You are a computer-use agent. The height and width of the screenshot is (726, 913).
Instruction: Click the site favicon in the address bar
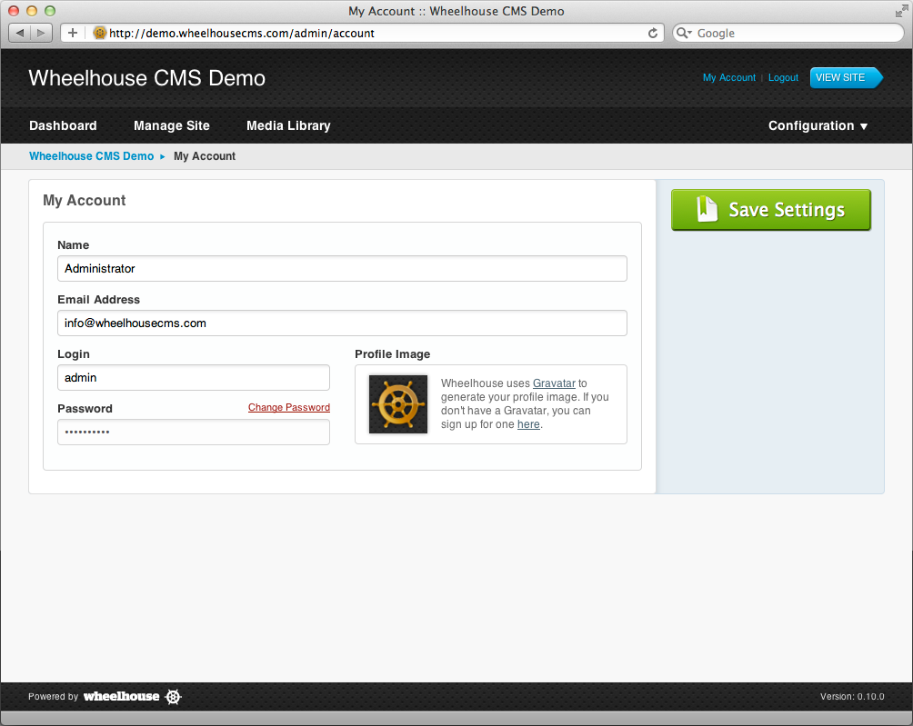(x=99, y=33)
